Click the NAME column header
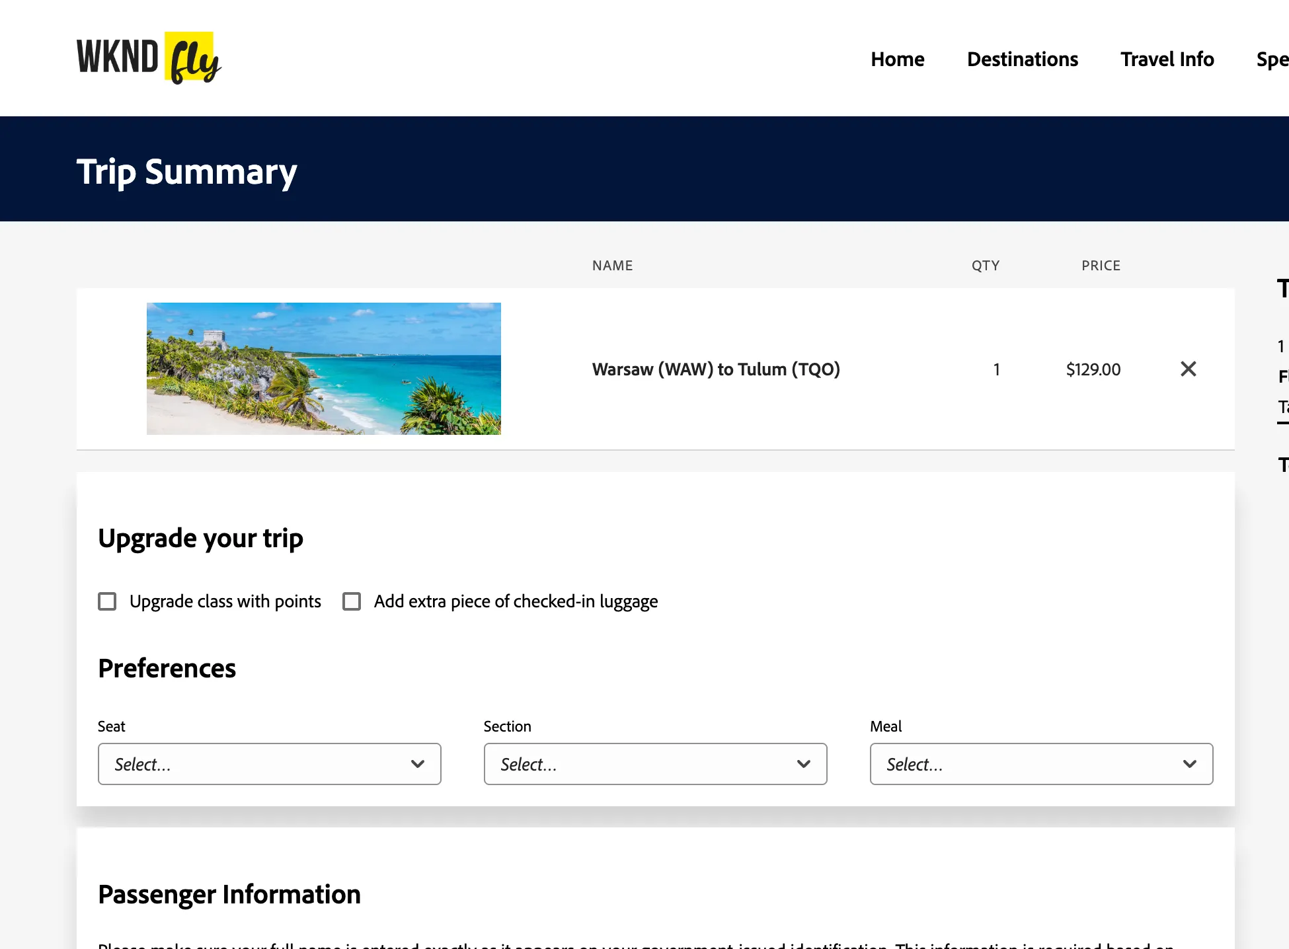The image size is (1289, 949). point(612,266)
